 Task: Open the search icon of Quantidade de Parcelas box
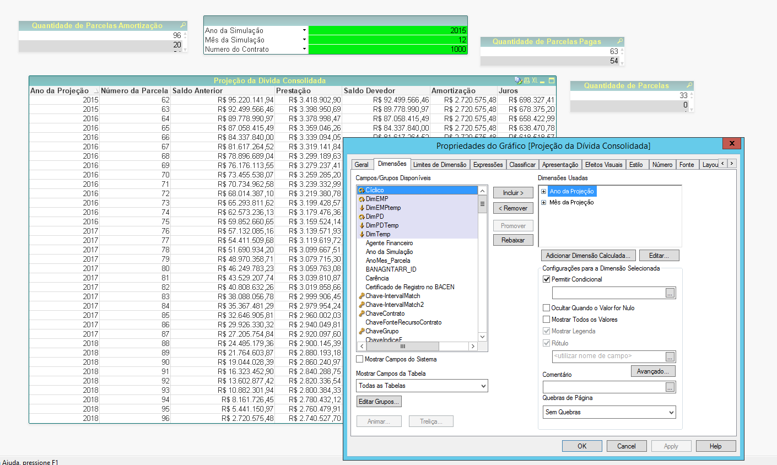click(x=689, y=85)
